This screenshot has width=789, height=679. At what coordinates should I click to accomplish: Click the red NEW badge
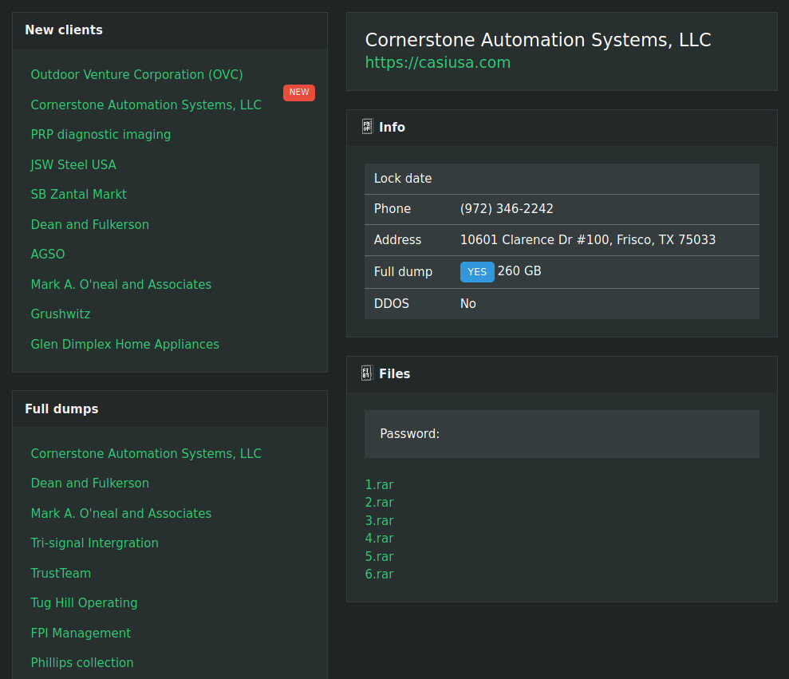[299, 93]
